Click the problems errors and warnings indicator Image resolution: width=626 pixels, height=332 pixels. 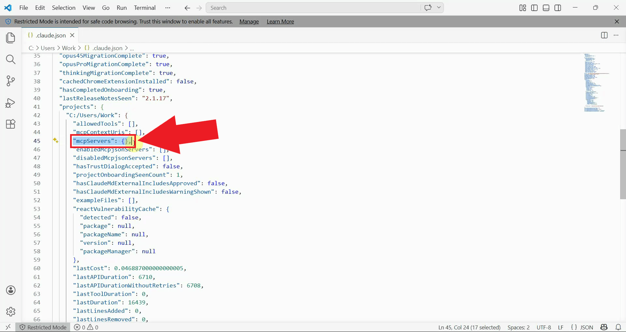pyautogui.click(x=86, y=327)
